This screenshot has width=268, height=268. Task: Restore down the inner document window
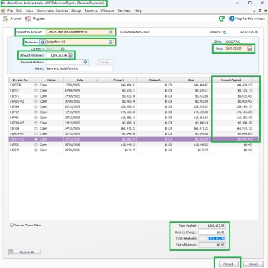pos(260,10)
